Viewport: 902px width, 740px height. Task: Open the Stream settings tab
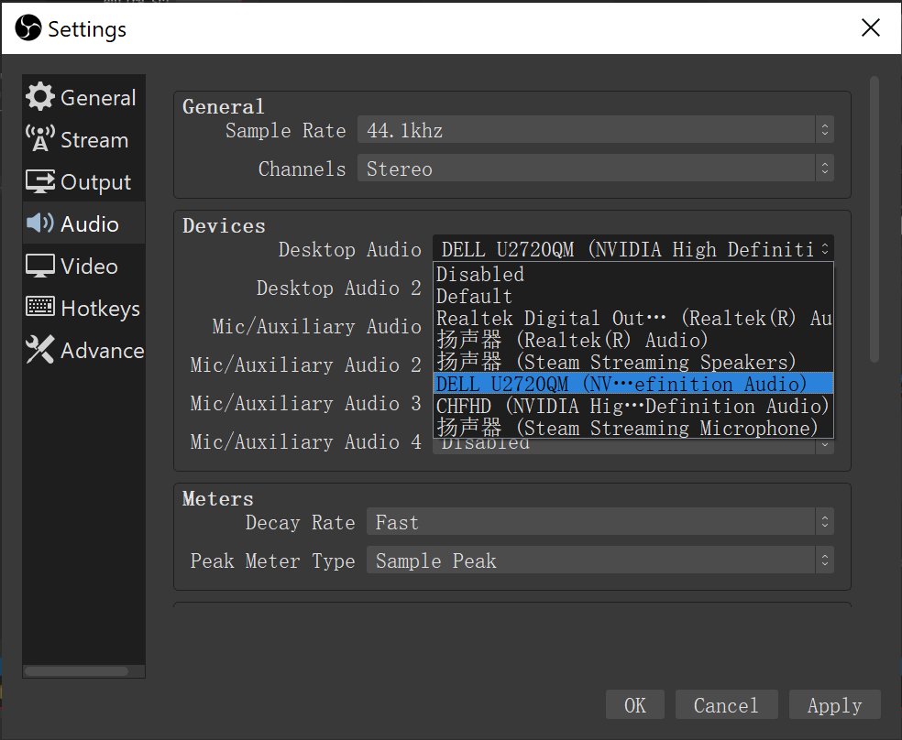[83, 139]
